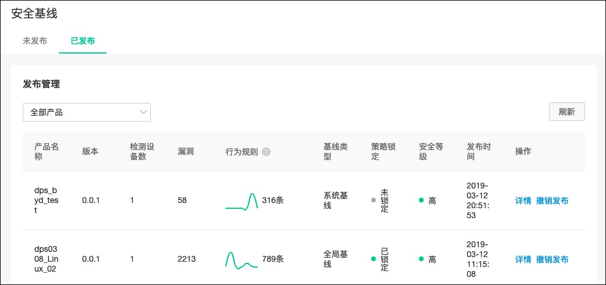
Task: Open 详情 for dps_byd_test
Action: (x=523, y=201)
